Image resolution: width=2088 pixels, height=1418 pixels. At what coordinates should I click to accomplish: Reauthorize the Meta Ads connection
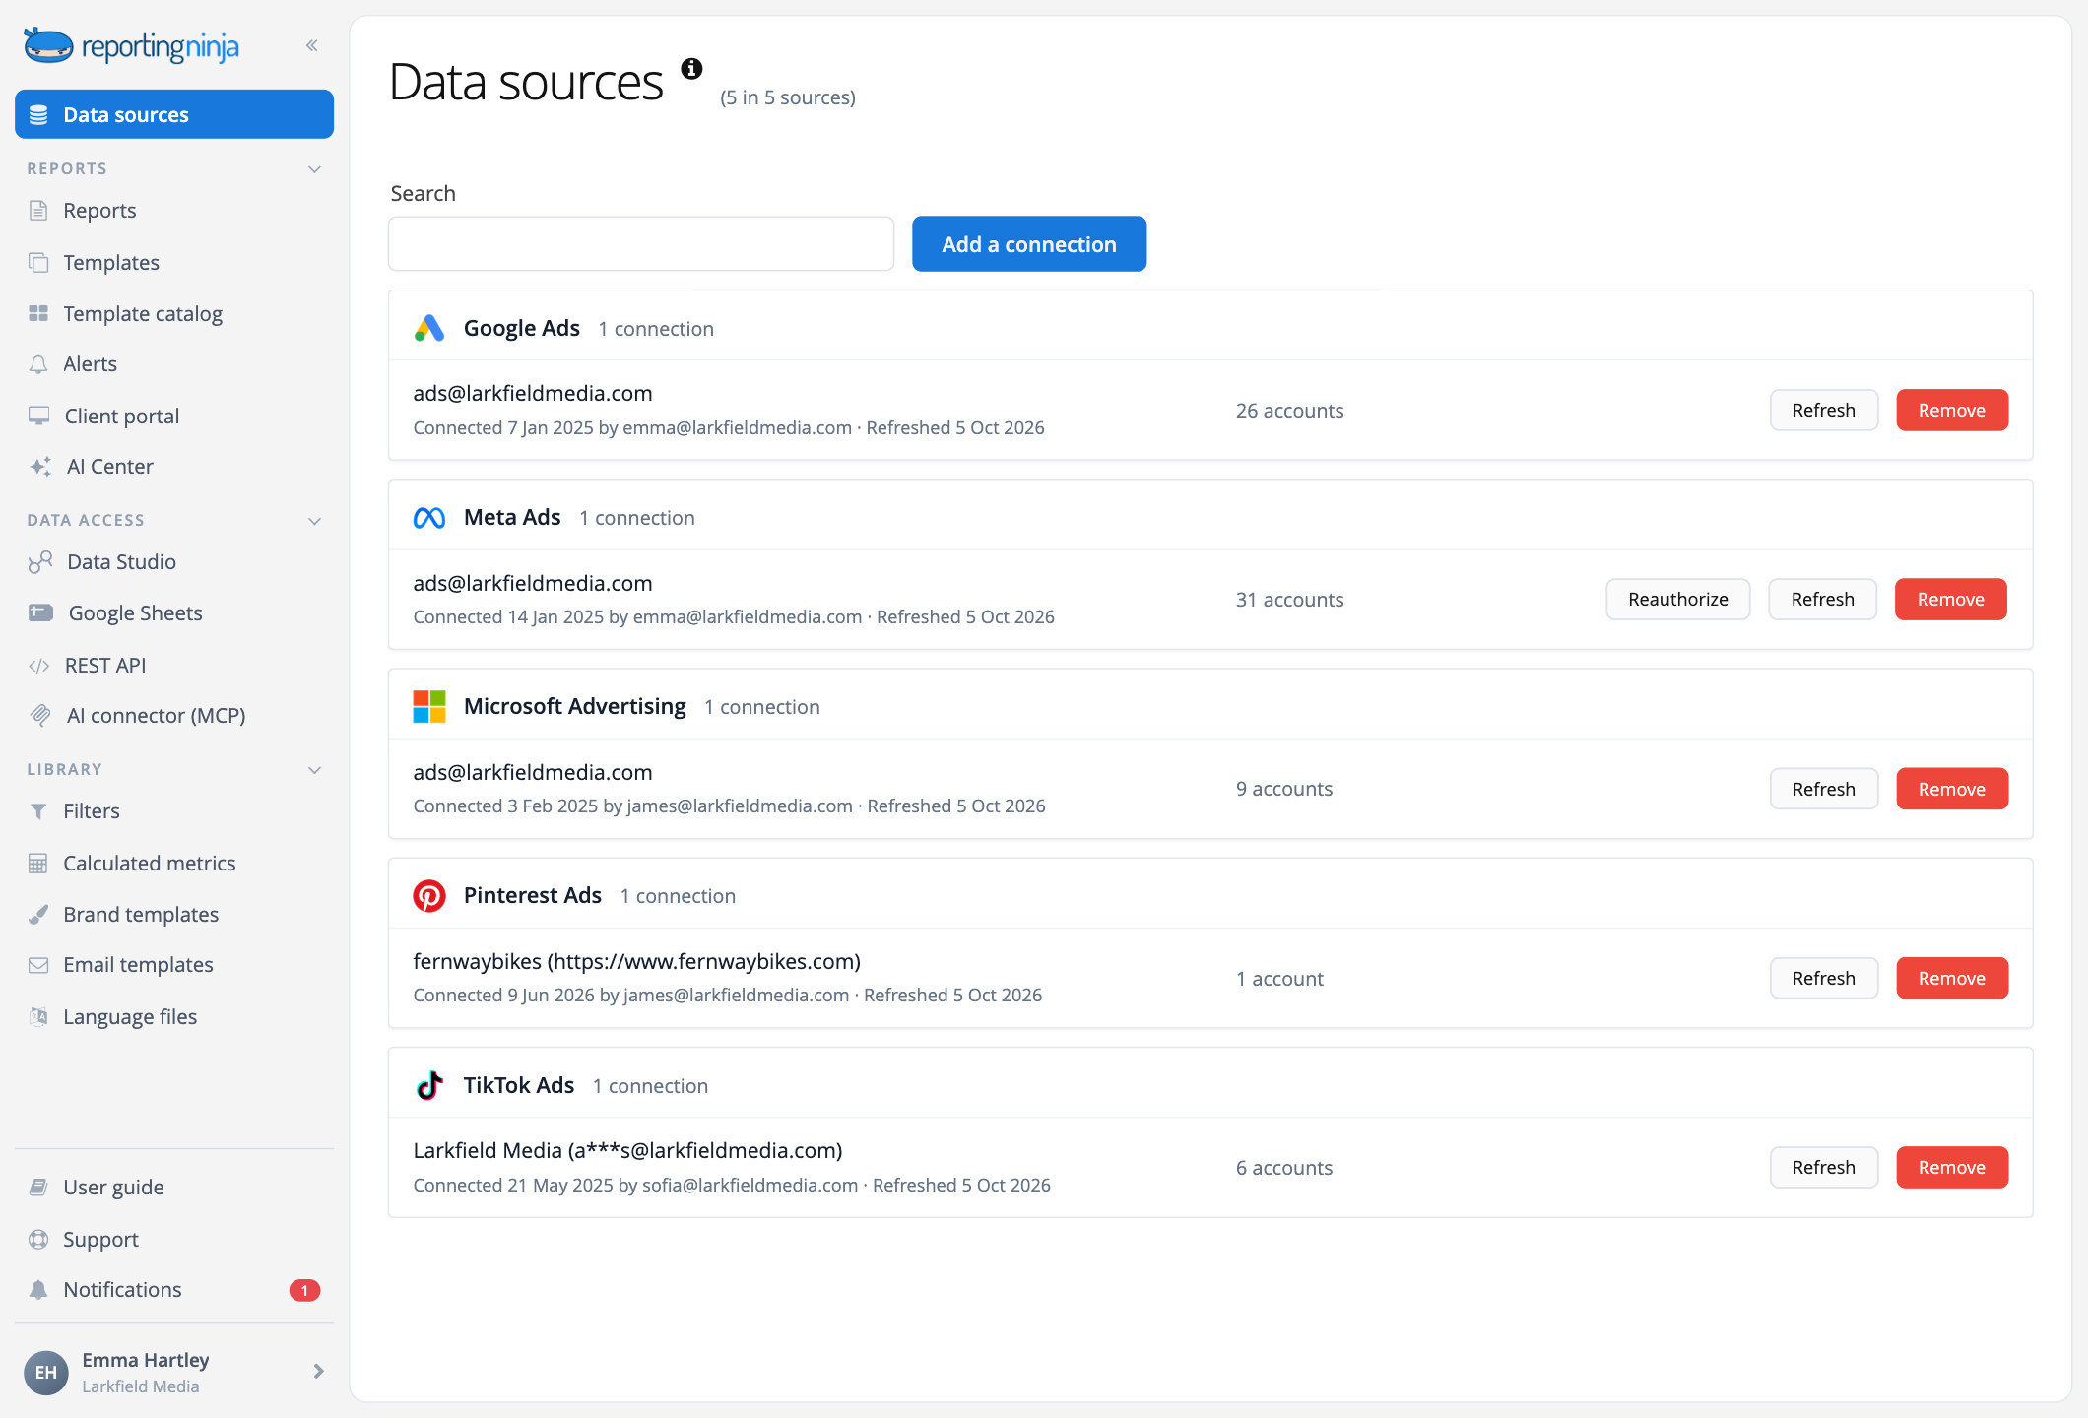(1678, 600)
